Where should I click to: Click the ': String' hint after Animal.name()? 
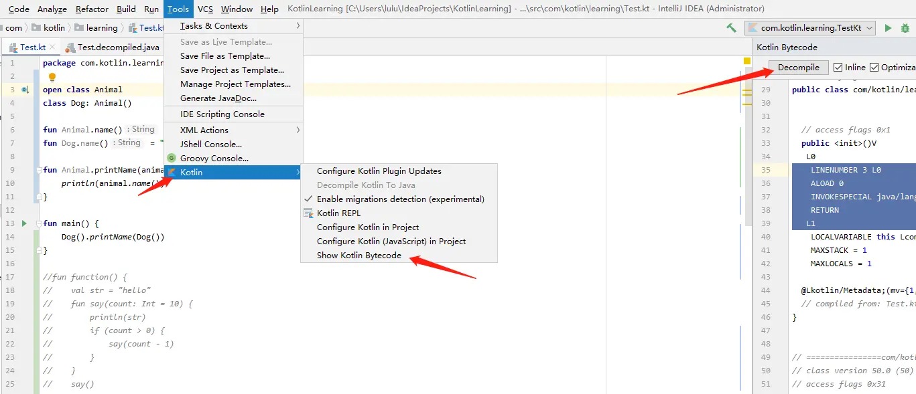tap(141, 129)
